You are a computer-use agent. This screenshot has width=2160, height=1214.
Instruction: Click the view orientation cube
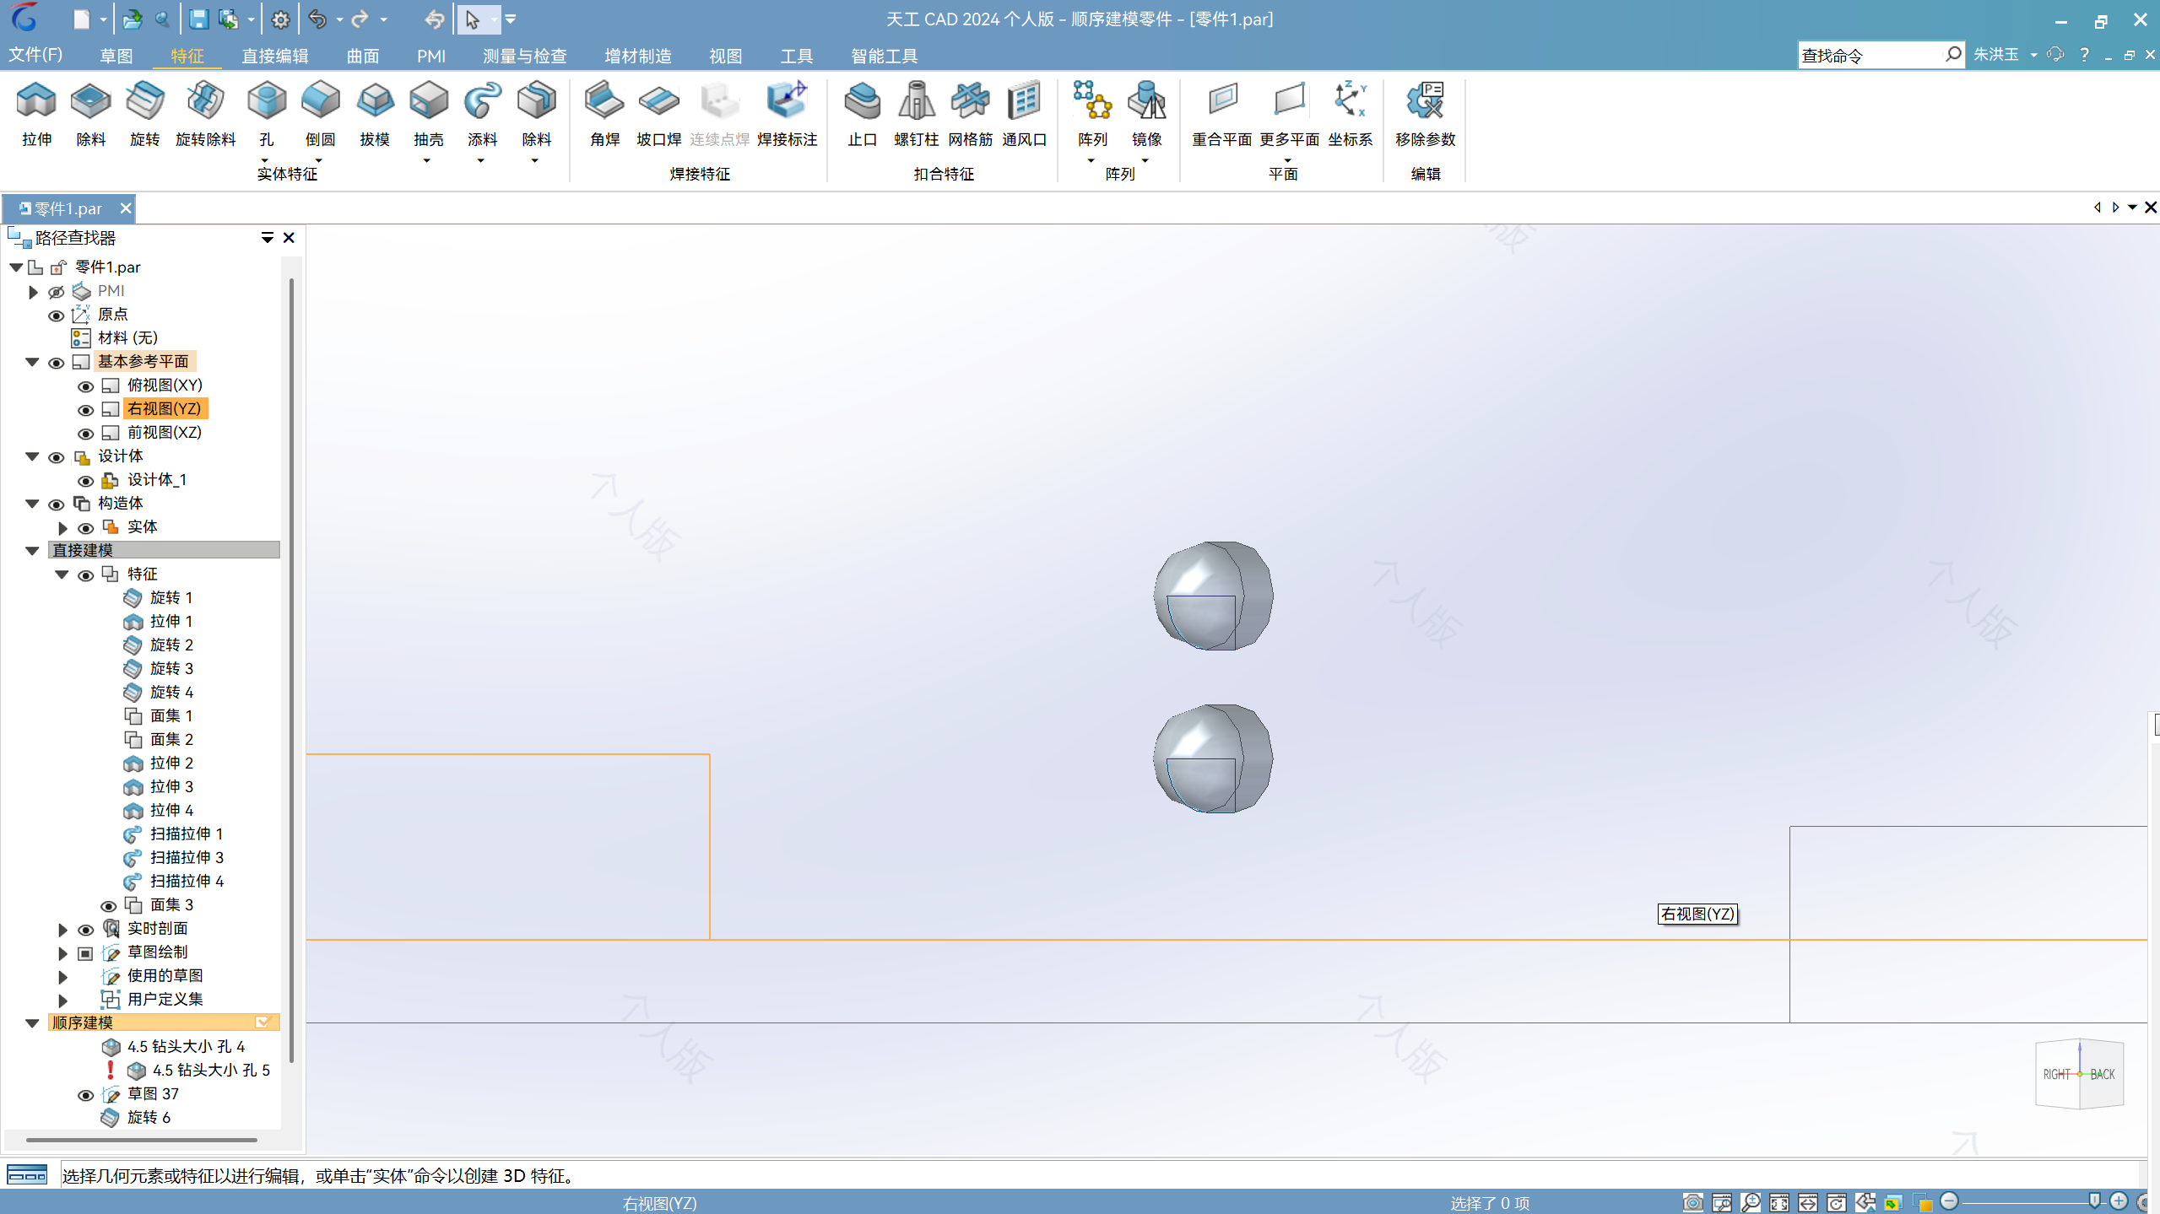[x=2079, y=1073]
